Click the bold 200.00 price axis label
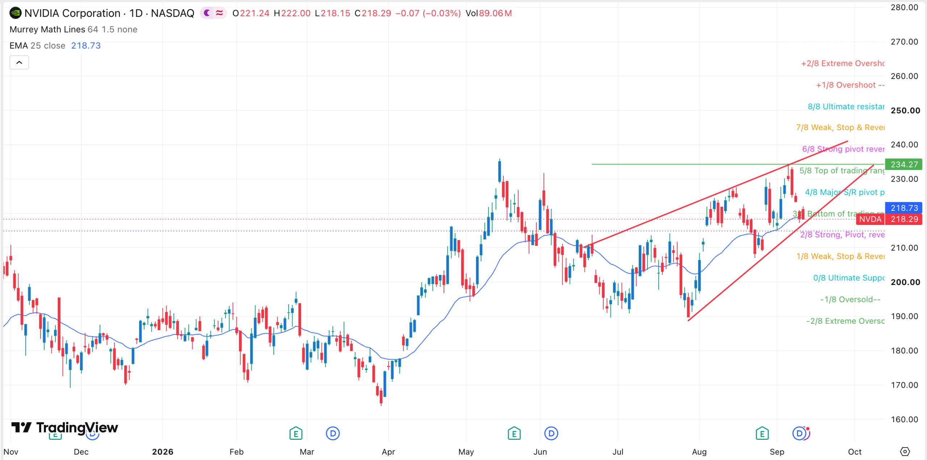 click(x=905, y=282)
